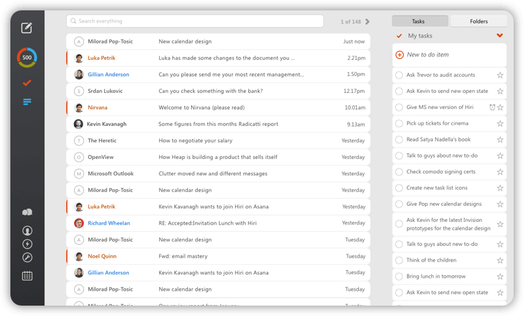
Task: Expand the My tasks dropdown chevron
Action: click(499, 36)
